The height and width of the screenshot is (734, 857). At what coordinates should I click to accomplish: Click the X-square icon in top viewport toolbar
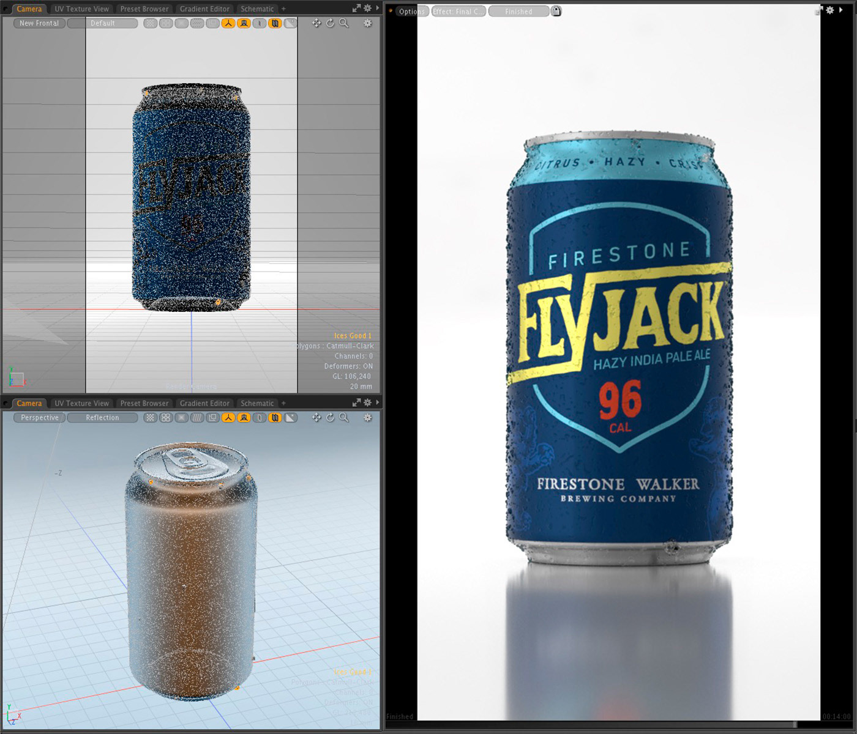(x=182, y=23)
